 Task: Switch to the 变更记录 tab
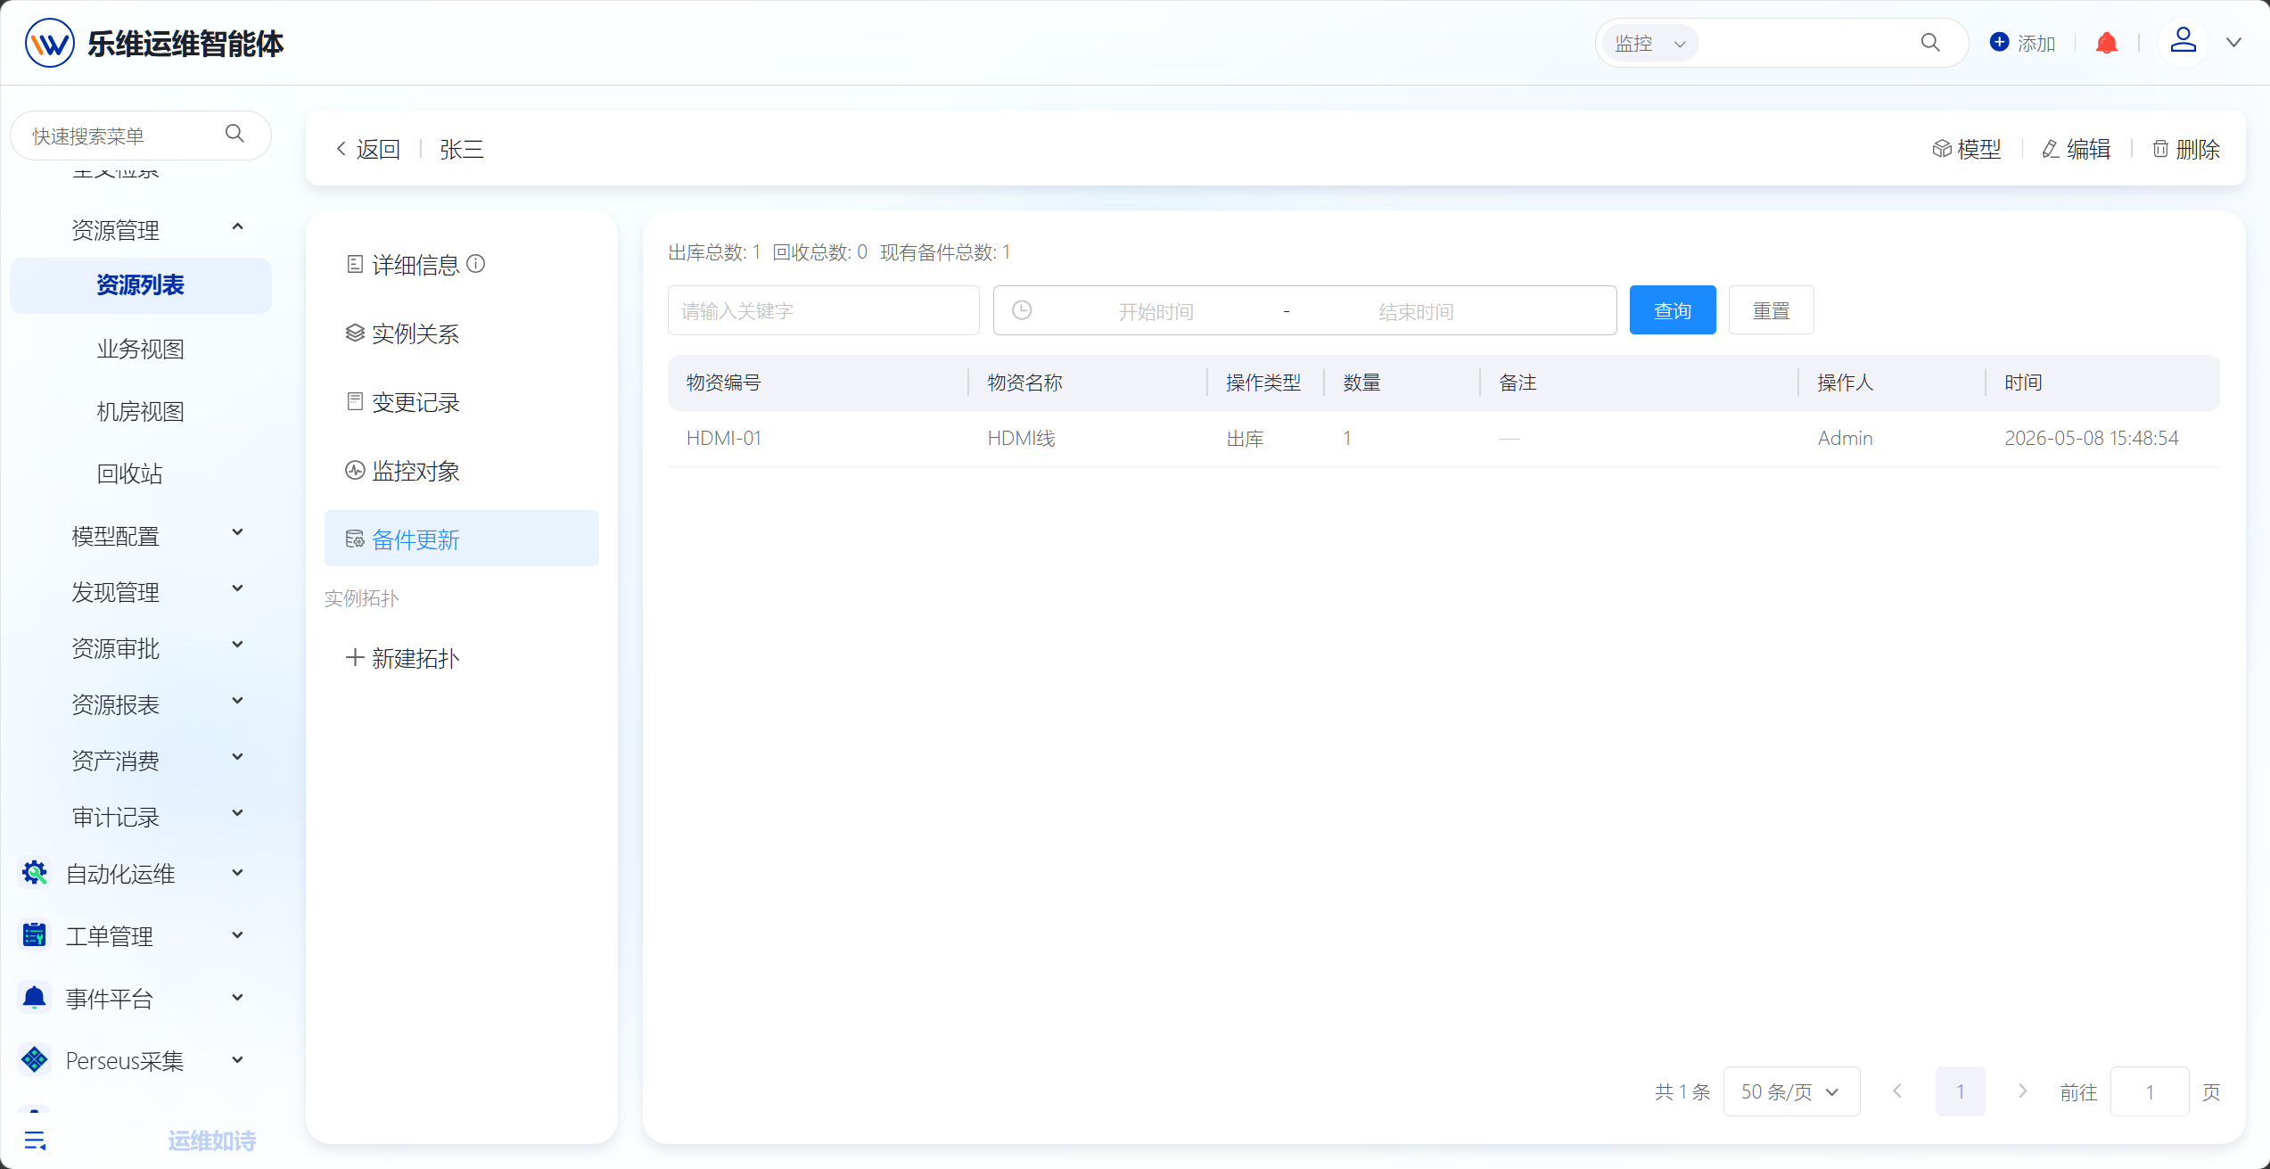click(x=462, y=401)
